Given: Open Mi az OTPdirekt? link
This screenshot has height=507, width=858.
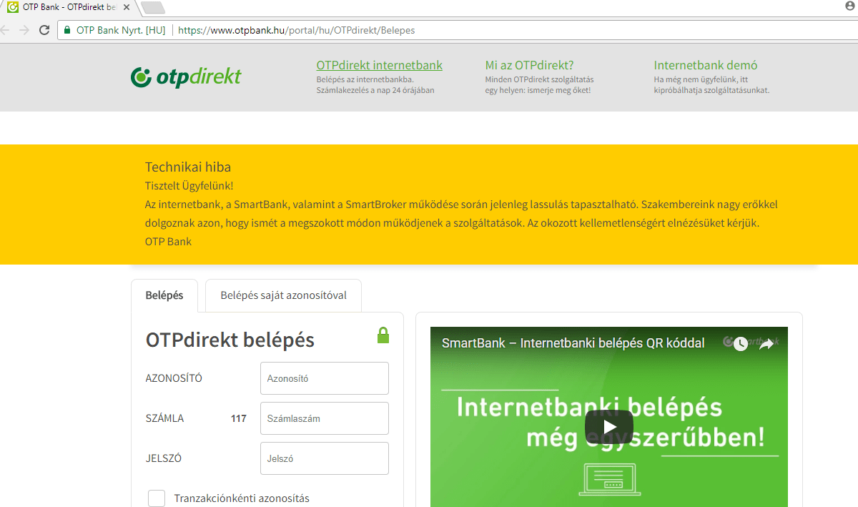Looking at the screenshot, I should pyautogui.click(x=529, y=65).
